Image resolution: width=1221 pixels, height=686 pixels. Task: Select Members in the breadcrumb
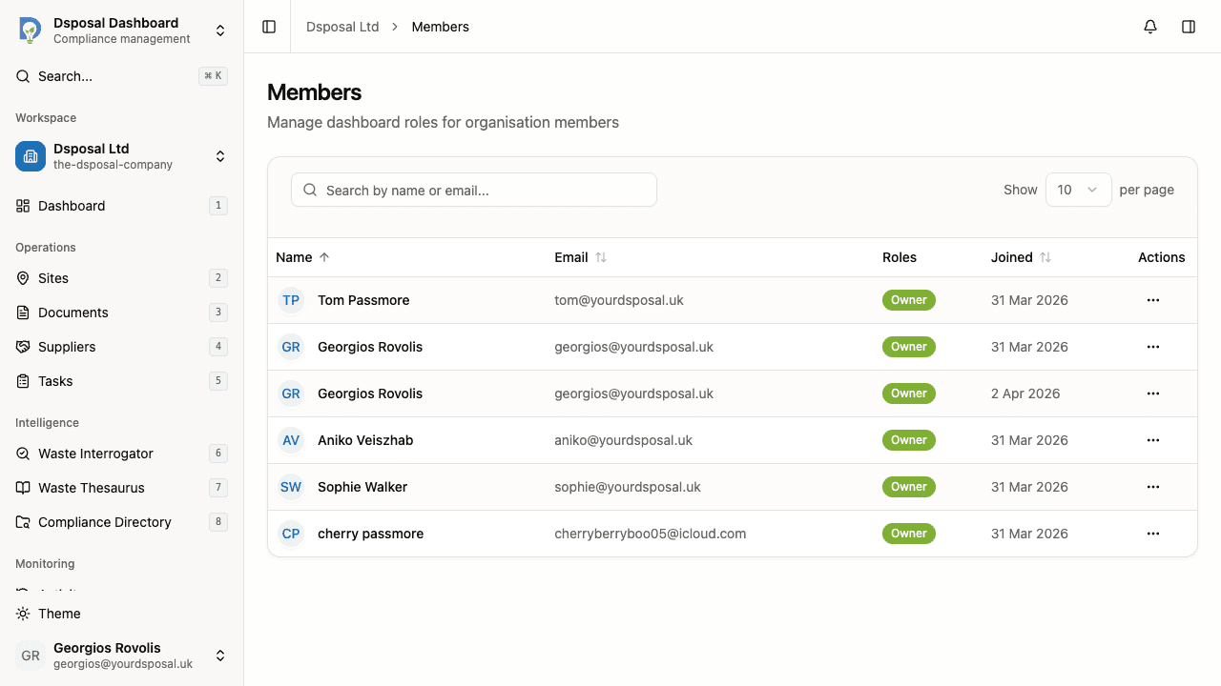click(x=440, y=27)
